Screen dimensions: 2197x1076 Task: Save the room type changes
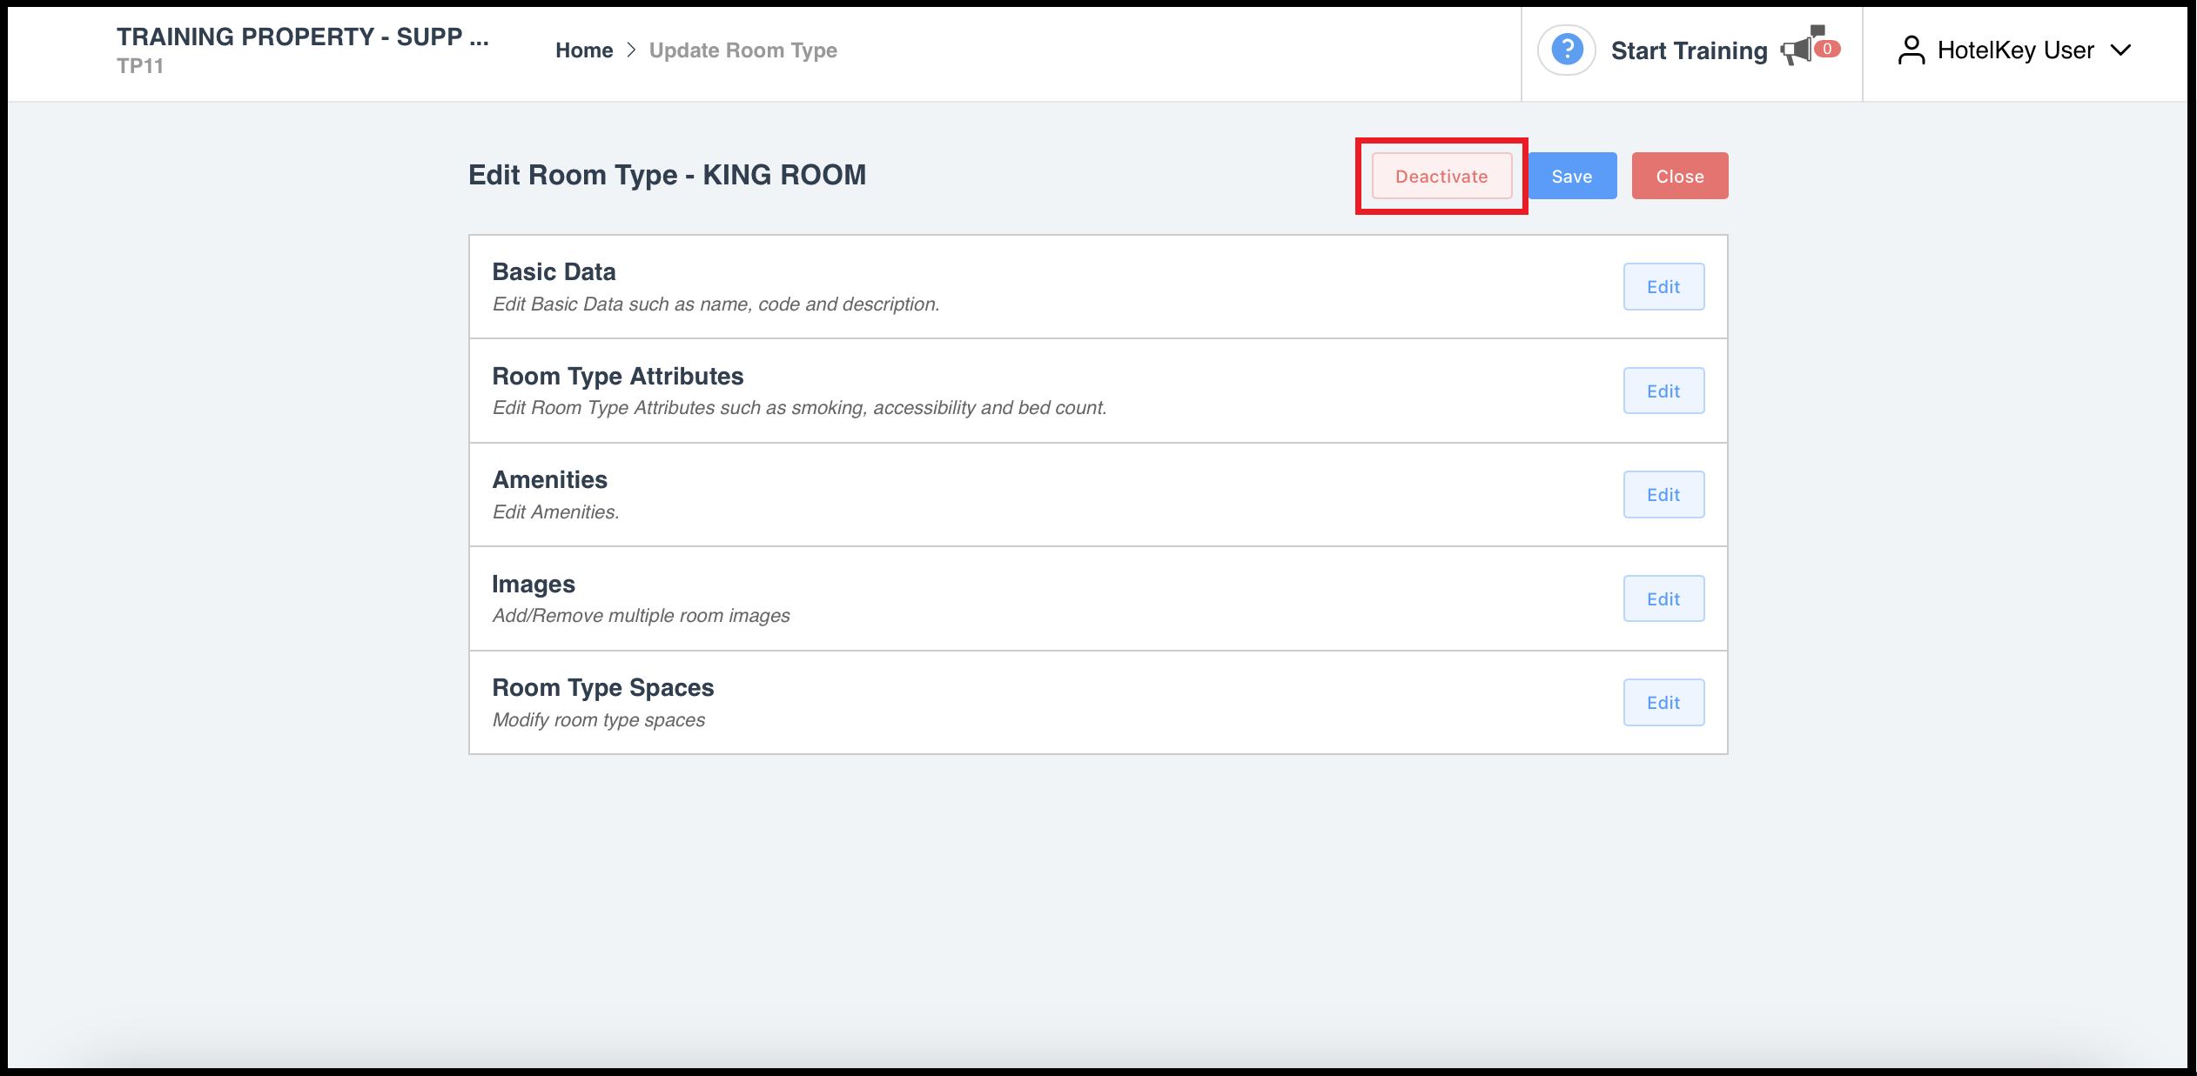coord(1572,175)
